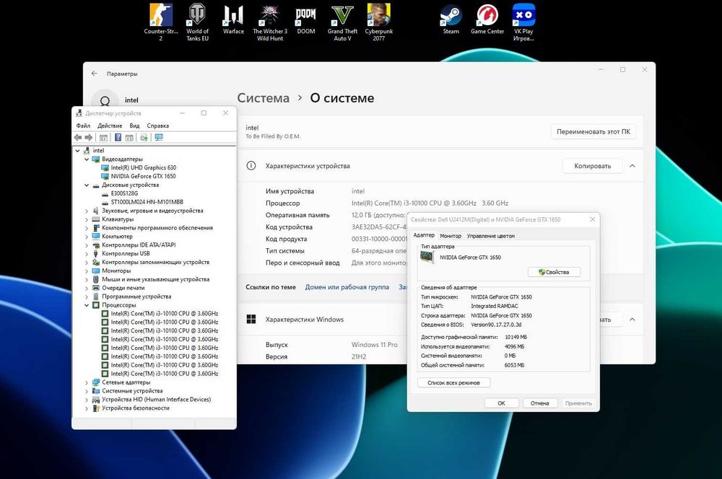Follow the Домен или рабочая группа link
This screenshot has width=722, height=479.
pyautogui.click(x=347, y=287)
